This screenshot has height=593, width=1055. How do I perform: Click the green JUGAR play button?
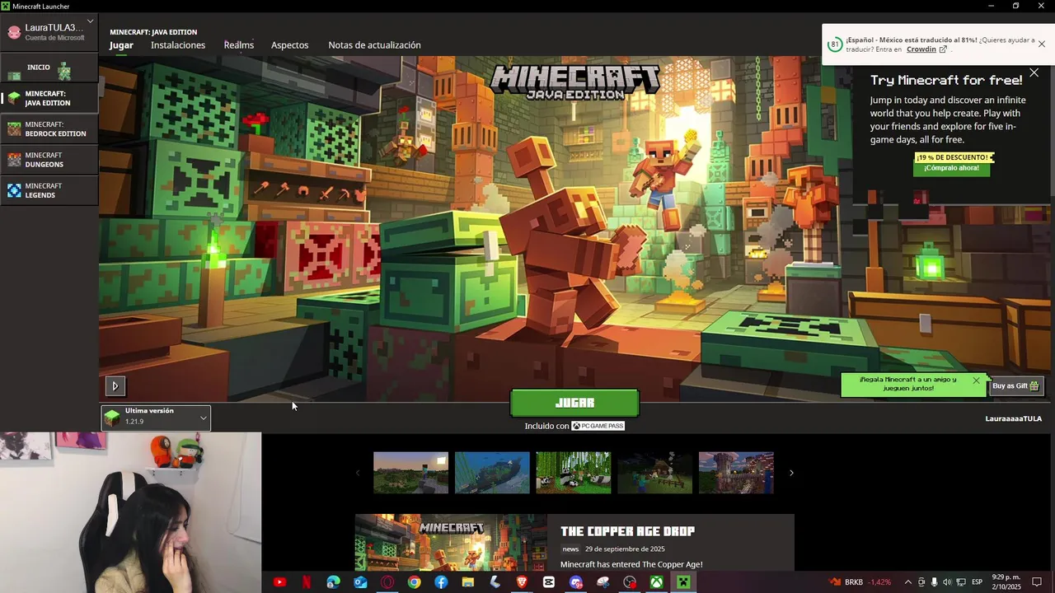pos(574,403)
